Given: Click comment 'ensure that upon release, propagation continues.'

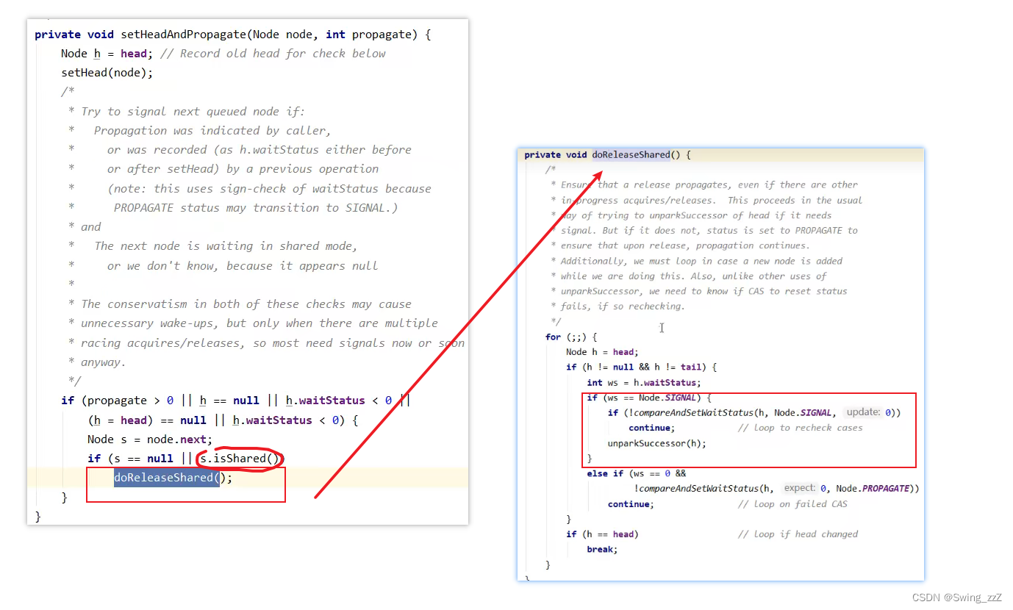Looking at the screenshot, I should pos(685,245).
